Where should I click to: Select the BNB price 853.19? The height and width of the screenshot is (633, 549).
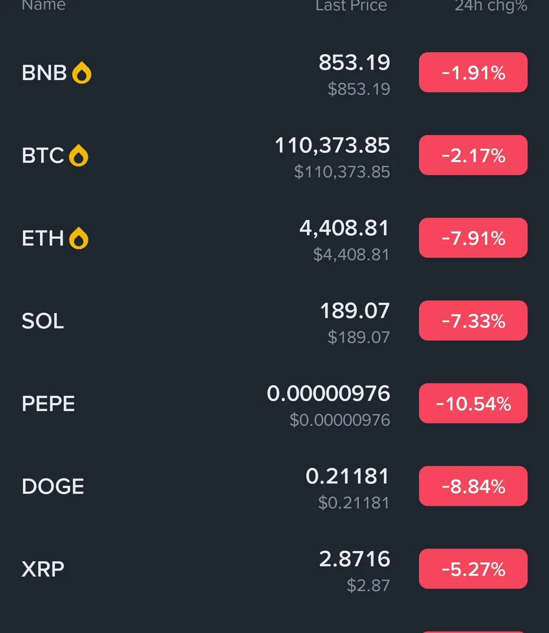[x=354, y=63]
